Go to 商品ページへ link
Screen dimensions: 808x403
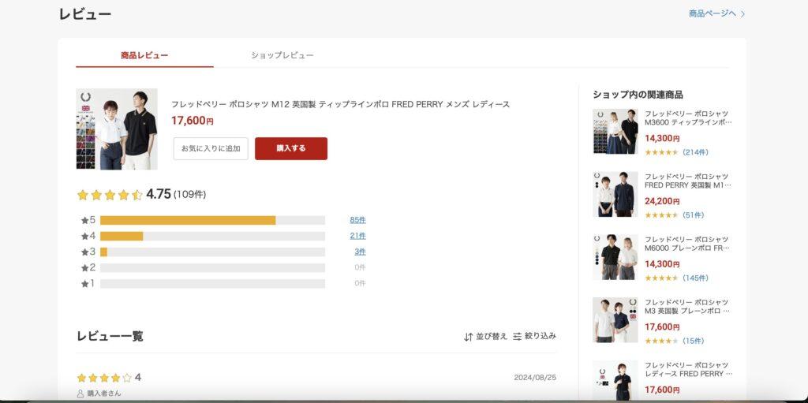(x=713, y=13)
